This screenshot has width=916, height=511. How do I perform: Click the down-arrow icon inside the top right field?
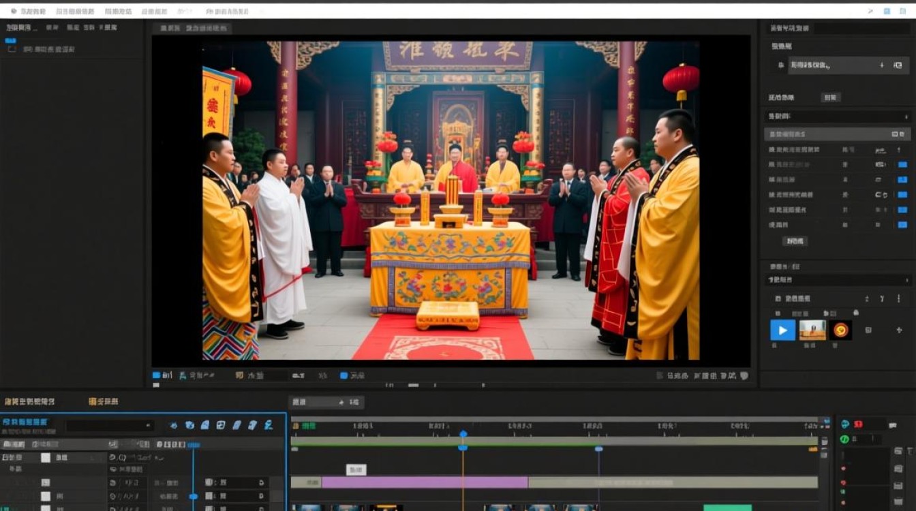[x=882, y=65]
